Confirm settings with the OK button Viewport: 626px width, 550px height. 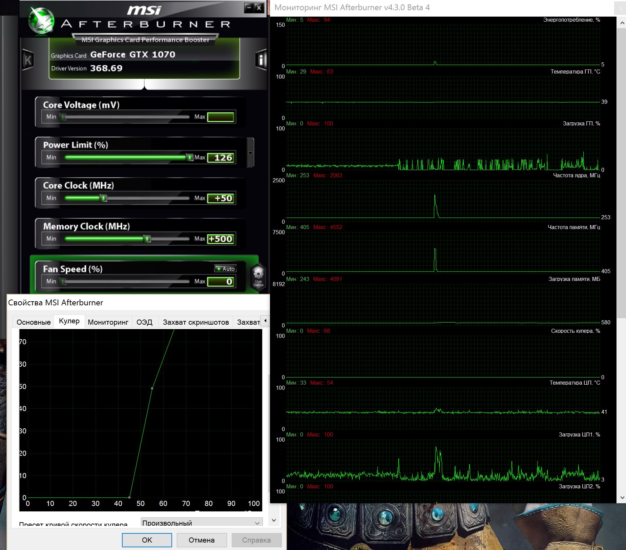(x=147, y=540)
